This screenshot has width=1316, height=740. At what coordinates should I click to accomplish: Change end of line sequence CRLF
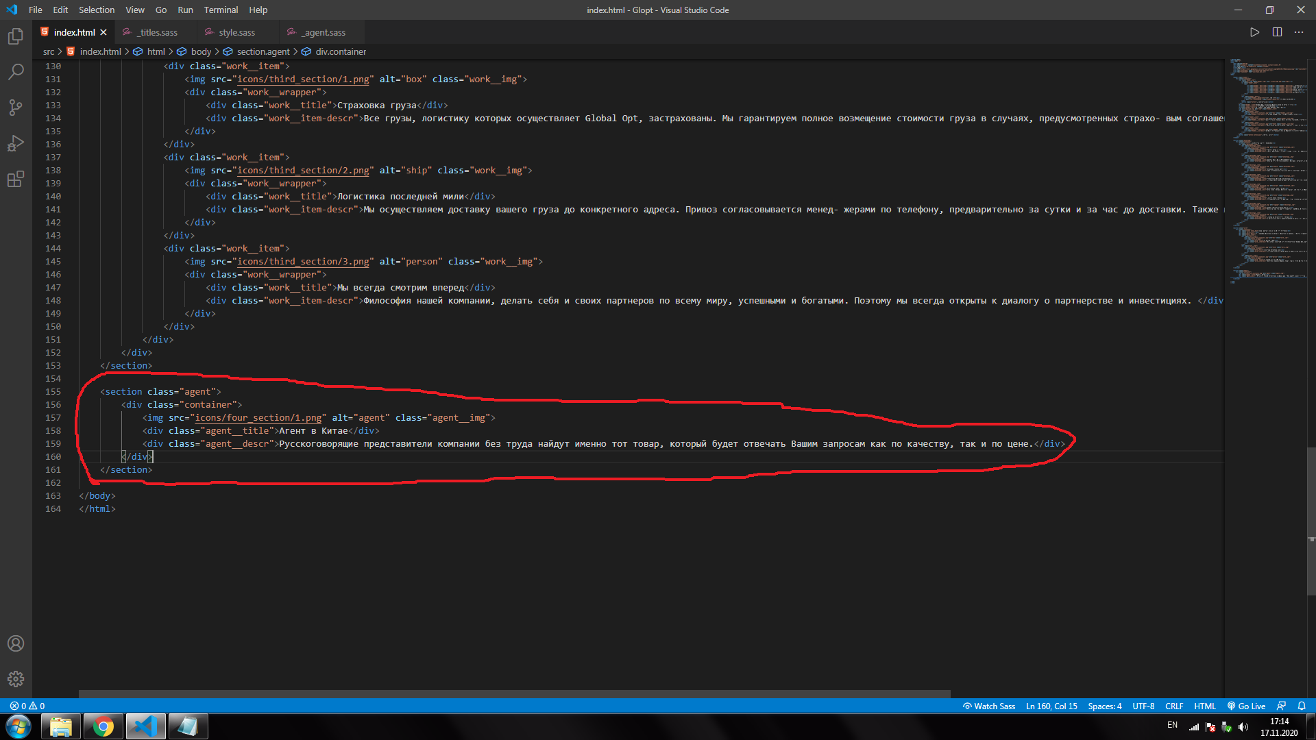tap(1174, 706)
